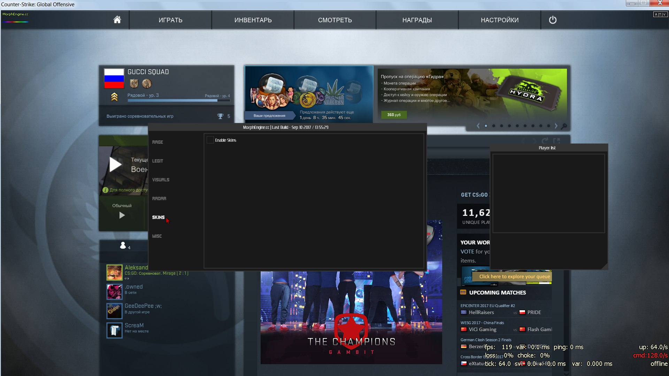
Task: Open the ИГРАТЬ menu
Action: click(170, 20)
